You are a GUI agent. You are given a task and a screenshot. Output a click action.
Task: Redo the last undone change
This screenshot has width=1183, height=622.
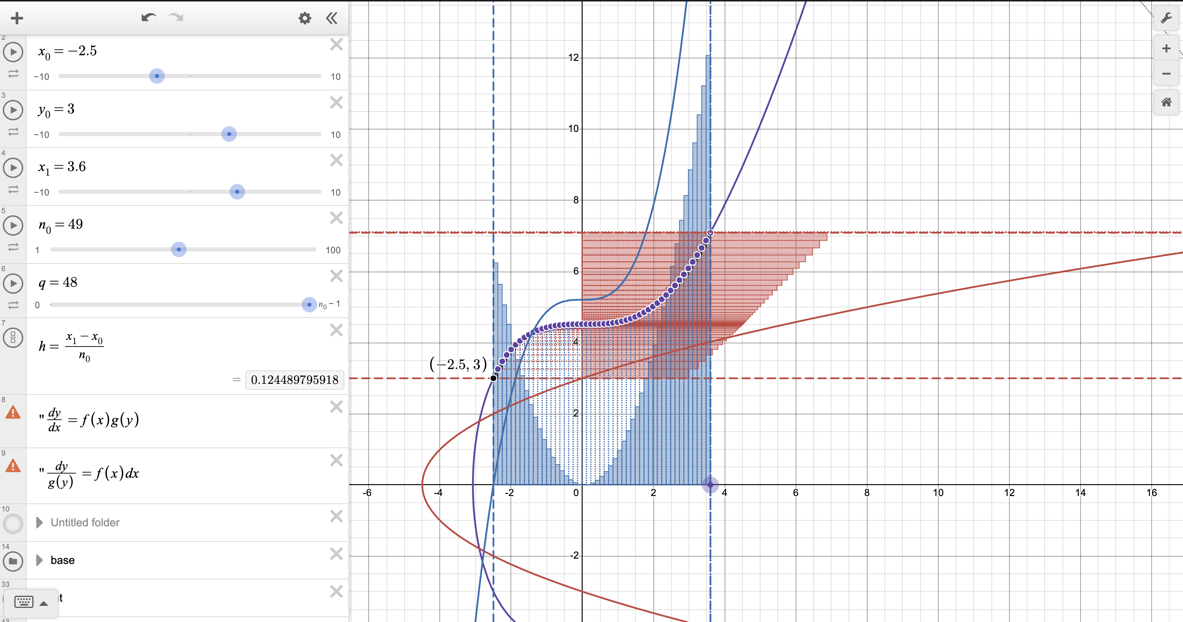176,18
